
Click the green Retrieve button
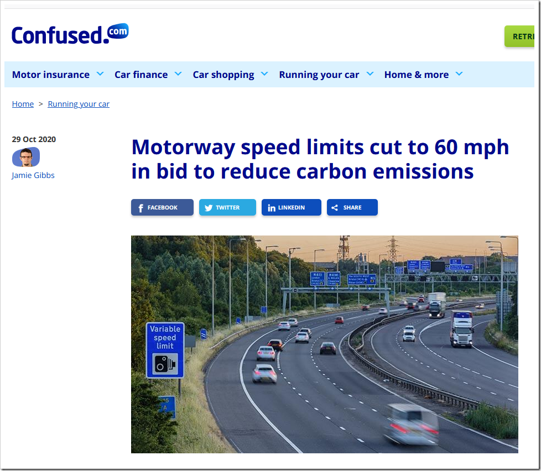point(519,36)
